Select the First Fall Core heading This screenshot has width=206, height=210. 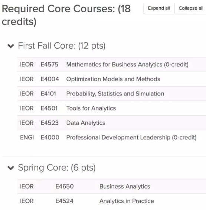62,46
